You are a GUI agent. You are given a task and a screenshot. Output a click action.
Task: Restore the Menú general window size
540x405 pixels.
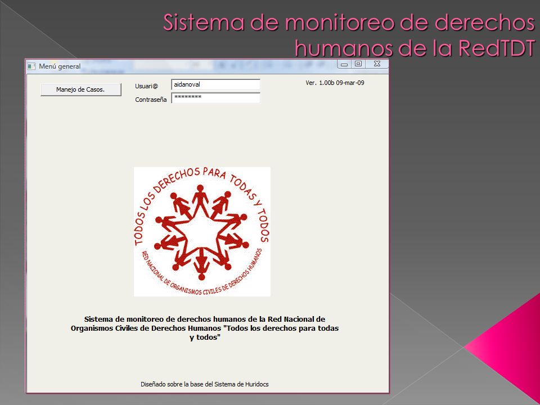coord(358,64)
